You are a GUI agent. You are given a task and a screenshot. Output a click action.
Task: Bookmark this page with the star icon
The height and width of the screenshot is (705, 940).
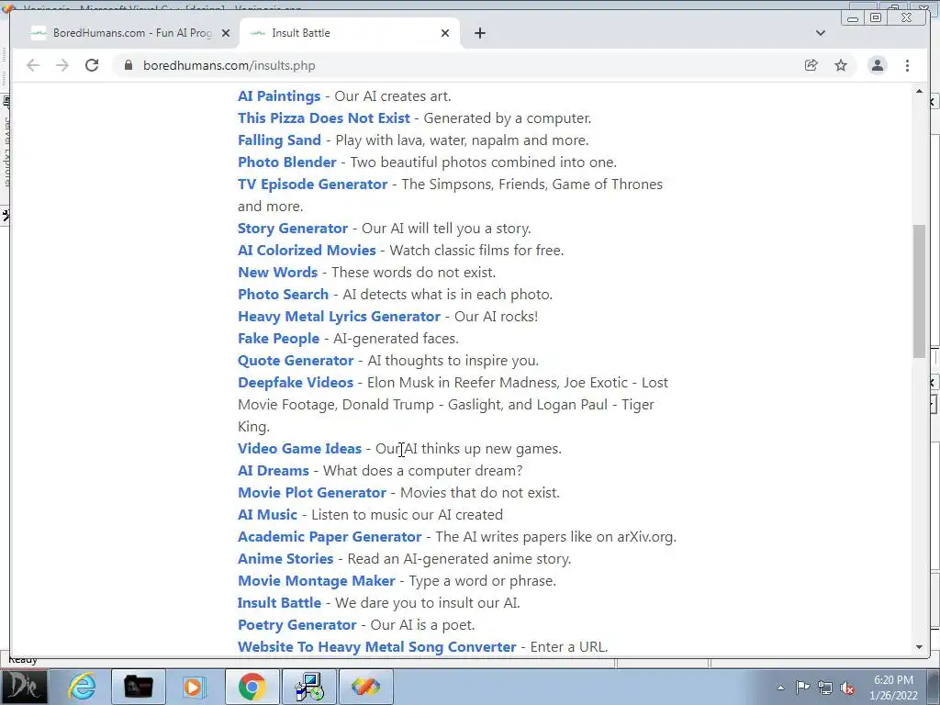pyautogui.click(x=841, y=65)
